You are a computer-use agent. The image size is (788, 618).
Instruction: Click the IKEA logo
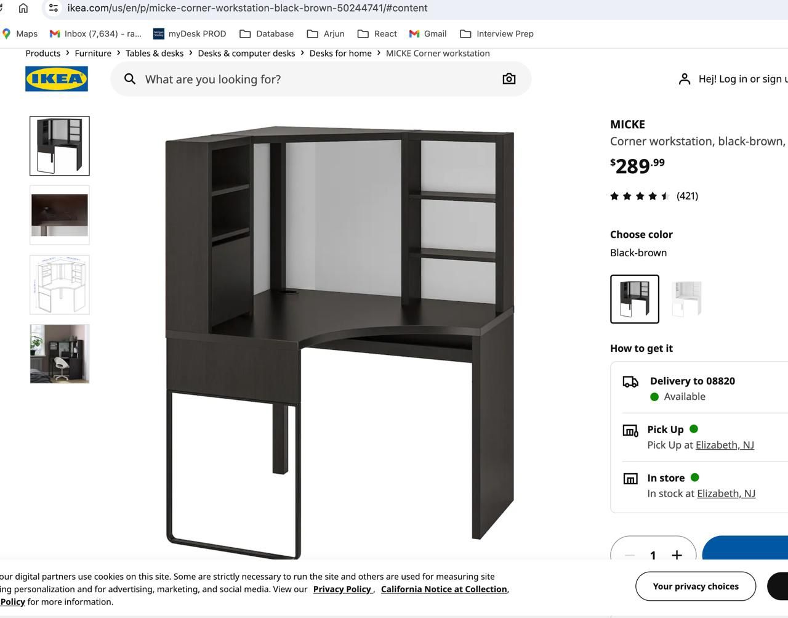point(57,79)
